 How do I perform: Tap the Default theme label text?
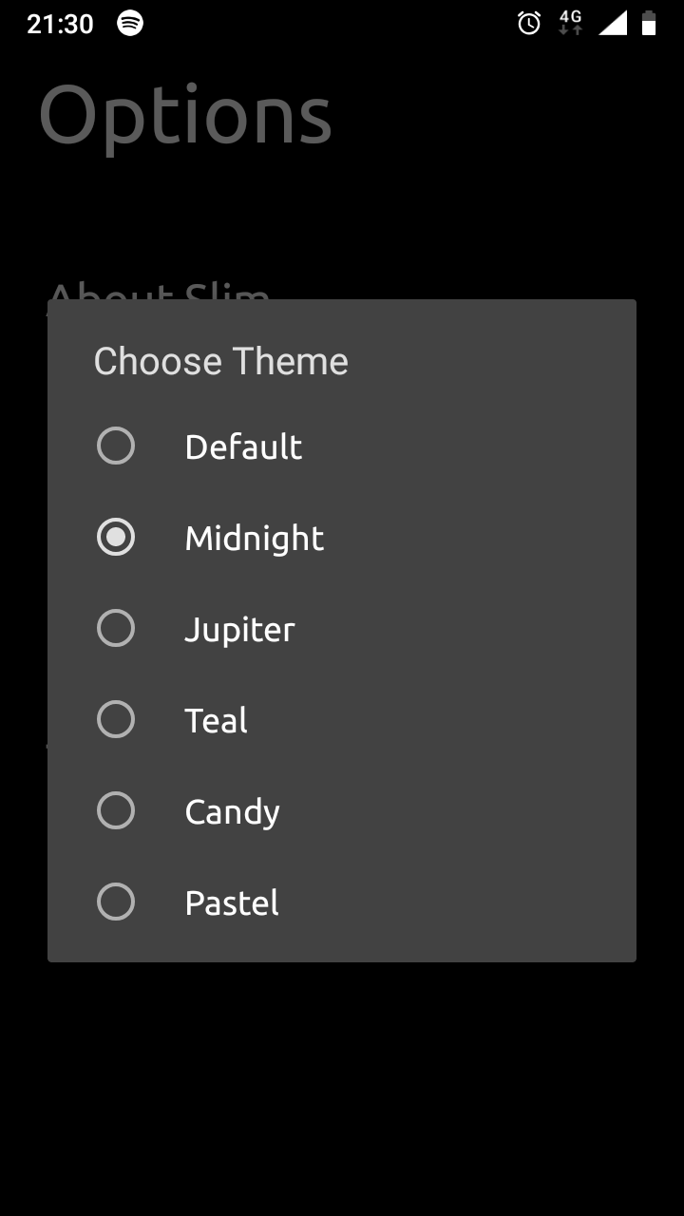(243, 447)
